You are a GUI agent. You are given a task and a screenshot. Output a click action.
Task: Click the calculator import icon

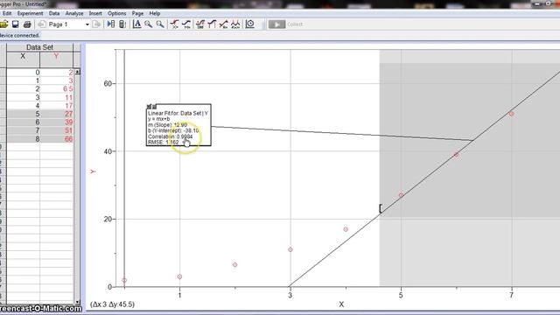[x=122, y=24]
